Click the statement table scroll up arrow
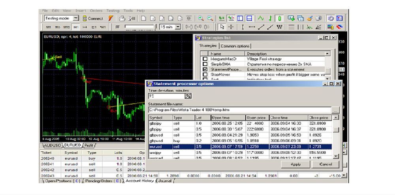 [335, 118]
